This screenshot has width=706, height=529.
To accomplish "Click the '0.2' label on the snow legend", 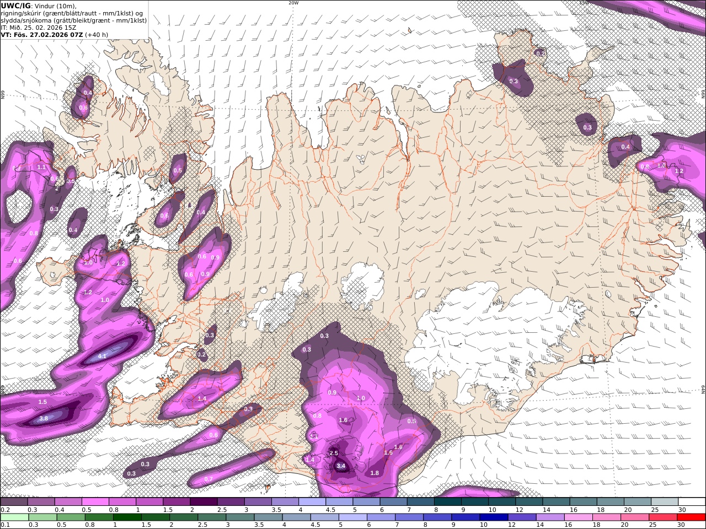I will click(x=4, y=510).
